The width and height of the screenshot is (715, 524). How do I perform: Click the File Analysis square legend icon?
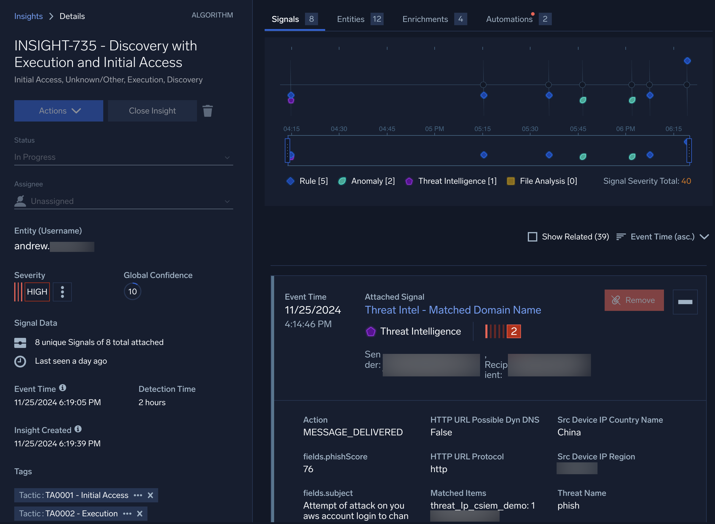[511, 181]
